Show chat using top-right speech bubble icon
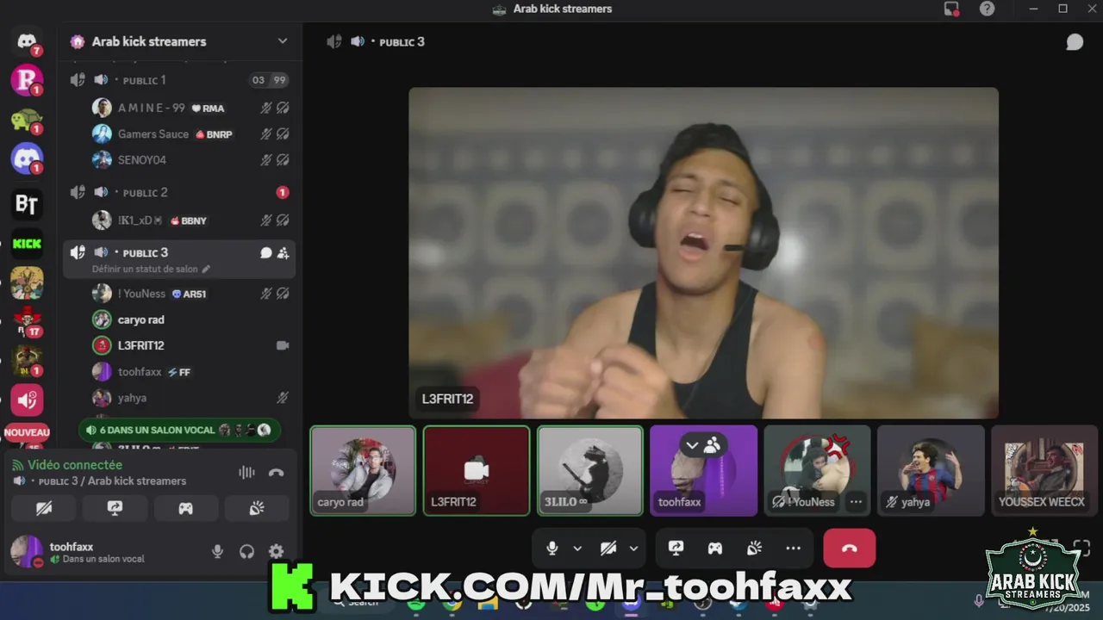The width and height of the screenshot is (1103, 620). pyautogui.click(x=1075, y=42)
